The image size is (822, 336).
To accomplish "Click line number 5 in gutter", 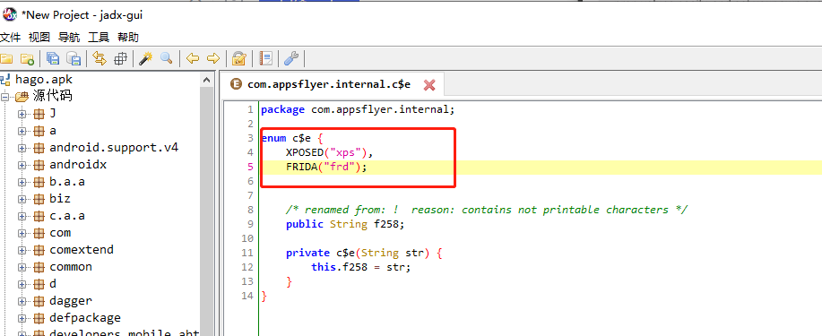I will (249, 168).
